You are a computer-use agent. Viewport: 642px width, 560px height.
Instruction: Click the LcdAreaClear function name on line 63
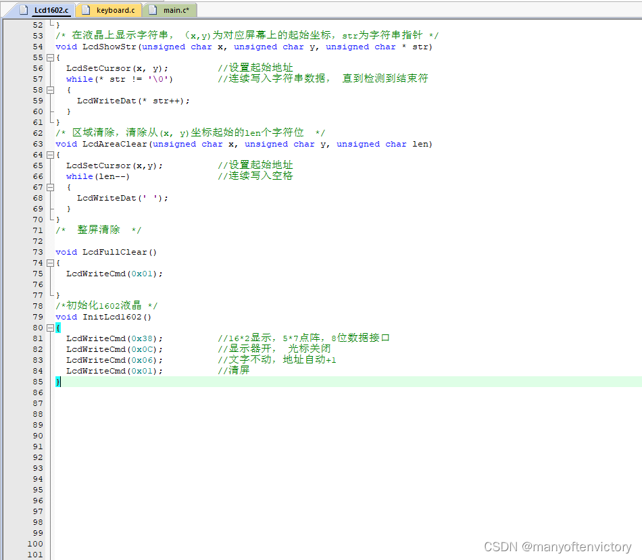115,144
